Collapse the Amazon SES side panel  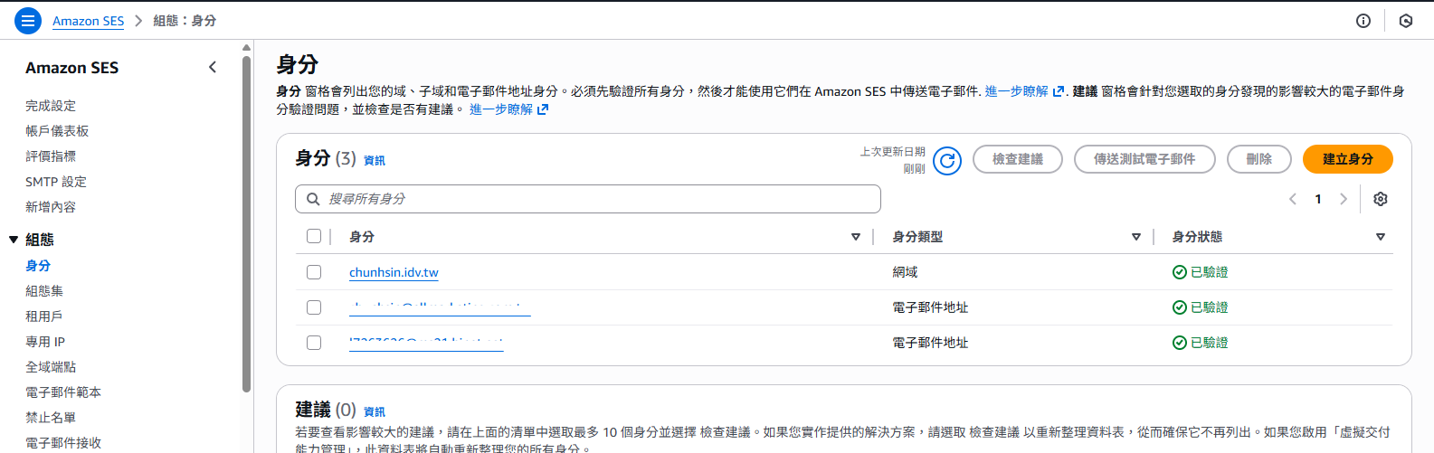213,67
